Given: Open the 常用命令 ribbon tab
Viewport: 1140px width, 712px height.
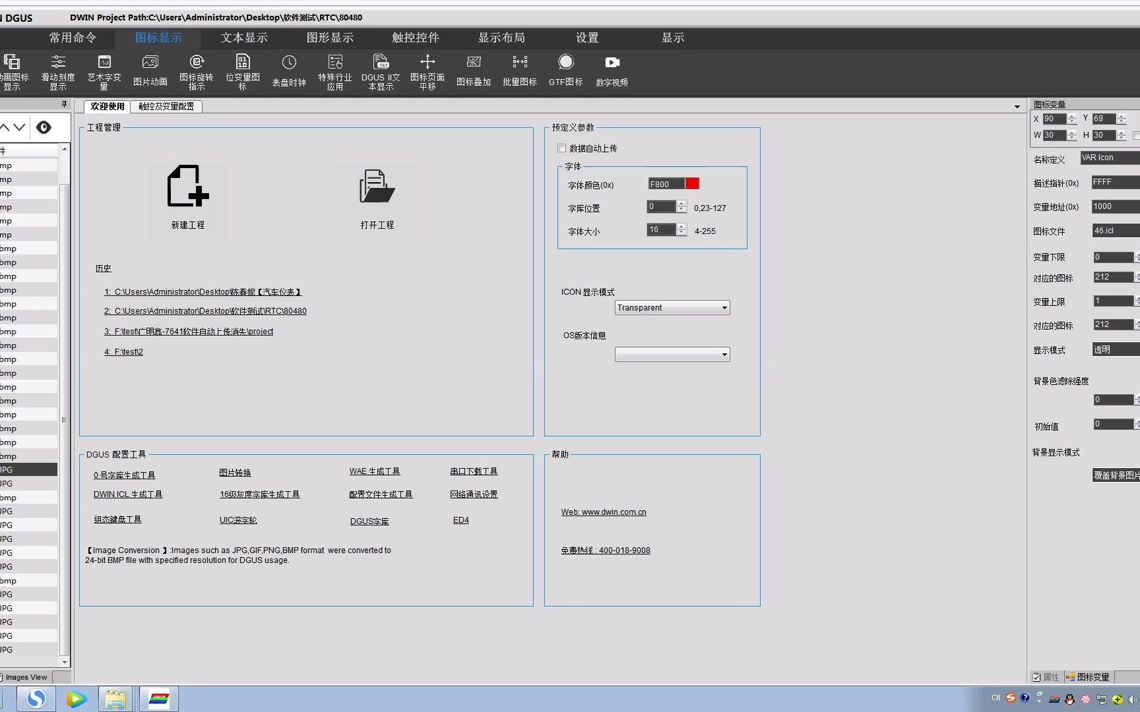Looking at the screenshot, I should tap(73, 38).
